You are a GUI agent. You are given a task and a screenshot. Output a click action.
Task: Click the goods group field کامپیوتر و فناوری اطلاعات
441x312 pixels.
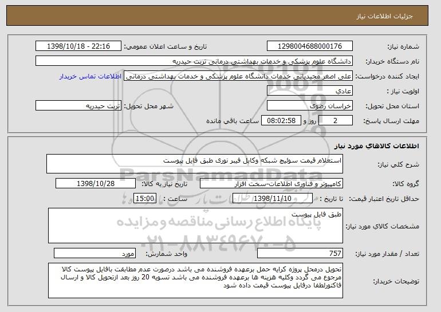271,184
